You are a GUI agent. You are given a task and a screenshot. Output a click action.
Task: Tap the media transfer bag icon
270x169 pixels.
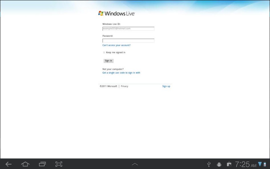coord(229,164)
